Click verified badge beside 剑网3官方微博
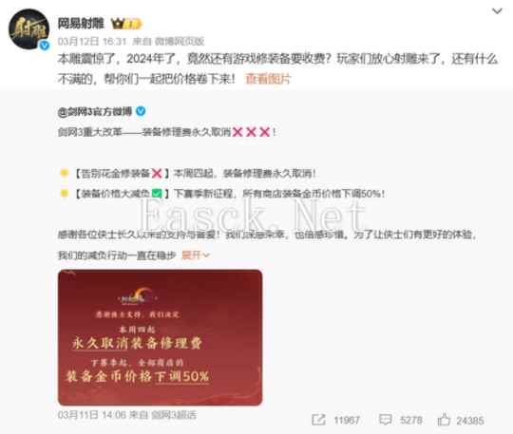 coord(141,111)
